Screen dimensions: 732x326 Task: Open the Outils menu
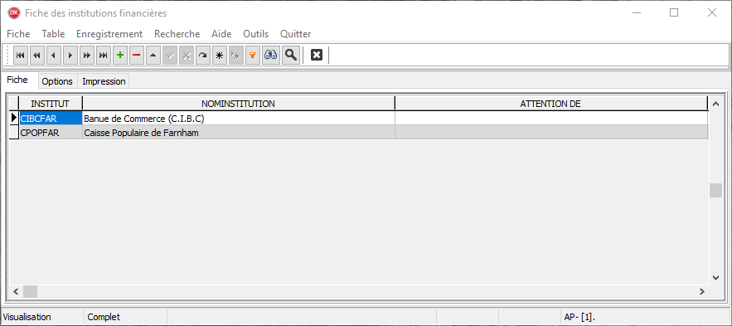[256, 34]
